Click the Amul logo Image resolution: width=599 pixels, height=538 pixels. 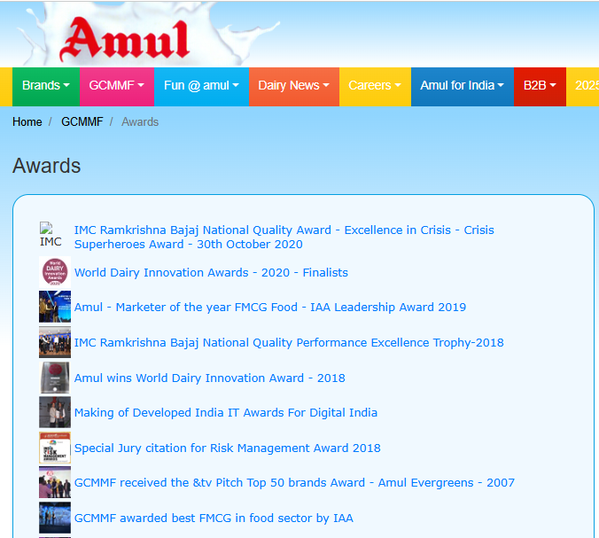coord(125,41)
